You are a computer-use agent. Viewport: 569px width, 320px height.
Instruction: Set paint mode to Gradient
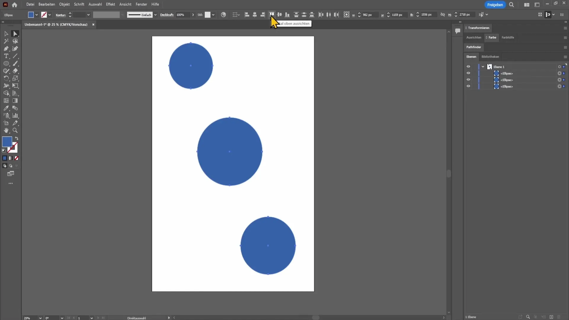[11, 158]
